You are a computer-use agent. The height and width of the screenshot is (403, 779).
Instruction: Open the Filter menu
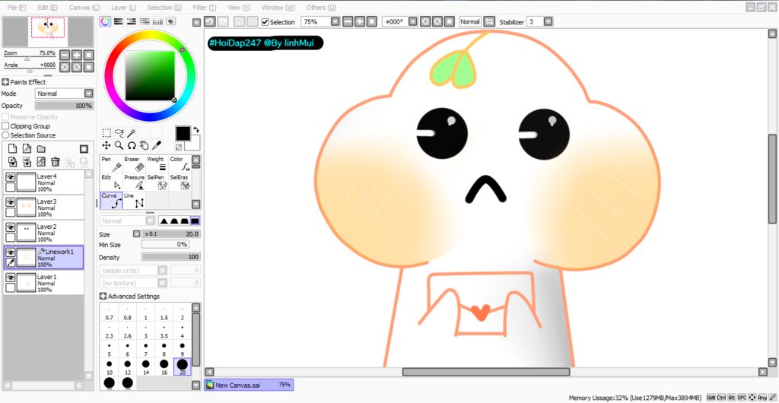click(x=204, y=8)
